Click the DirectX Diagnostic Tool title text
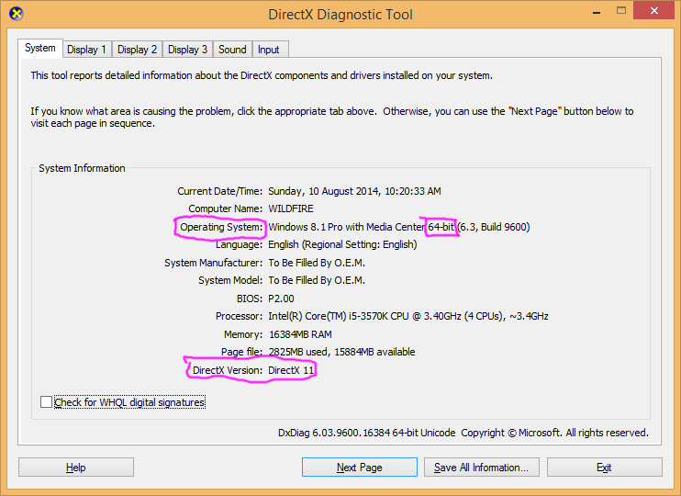 (x=340, y=14)
